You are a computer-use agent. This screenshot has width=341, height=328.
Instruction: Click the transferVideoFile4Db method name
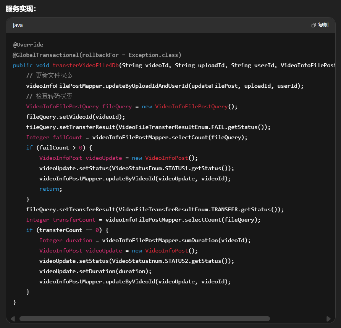pos(86,65)
